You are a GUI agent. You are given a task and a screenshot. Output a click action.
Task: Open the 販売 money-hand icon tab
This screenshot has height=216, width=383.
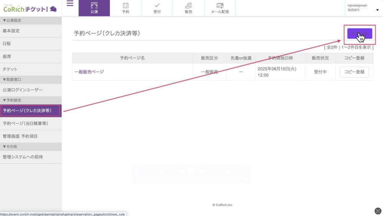[x=189, y=8]
